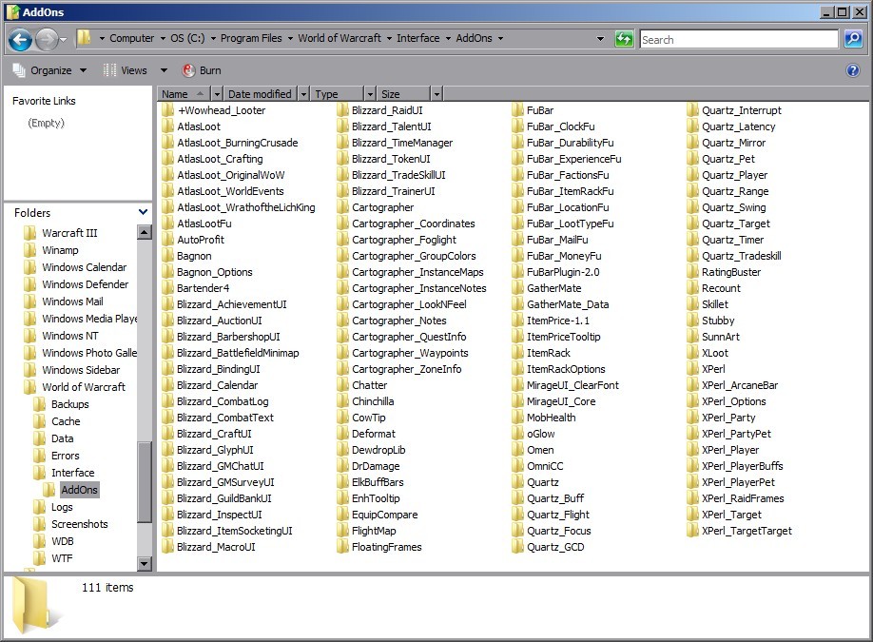Click World of Warcraft in the breadcrumb path
The image size is (873, 642).
[339, 38]
